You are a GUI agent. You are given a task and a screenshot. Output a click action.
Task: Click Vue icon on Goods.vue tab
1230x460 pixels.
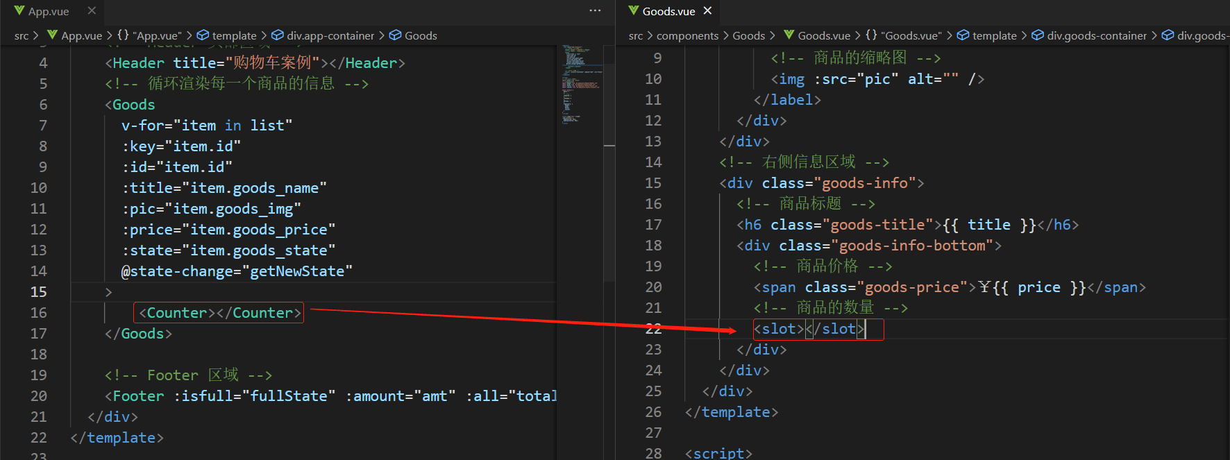634,11
